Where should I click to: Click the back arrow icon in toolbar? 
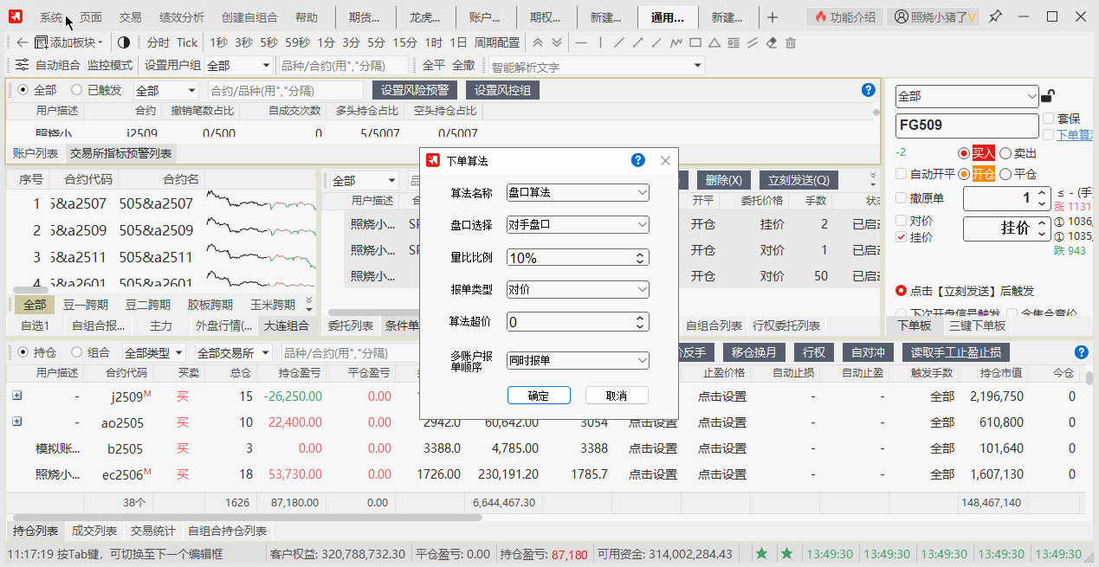23,42
